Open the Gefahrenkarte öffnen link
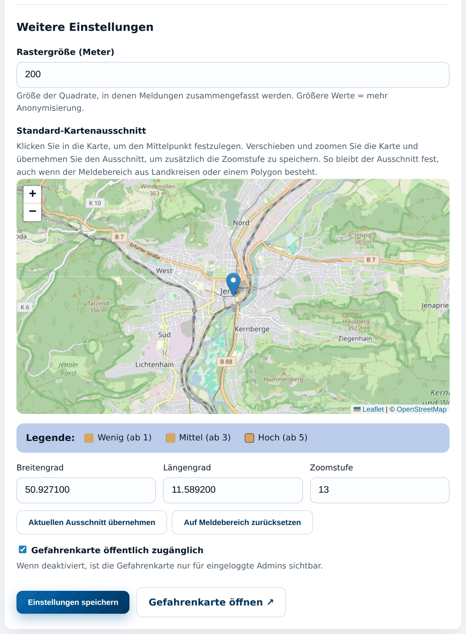 pos(211,602)
